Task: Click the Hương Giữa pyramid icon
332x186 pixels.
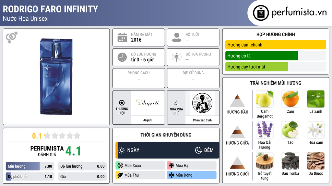Action: [237, 132]
